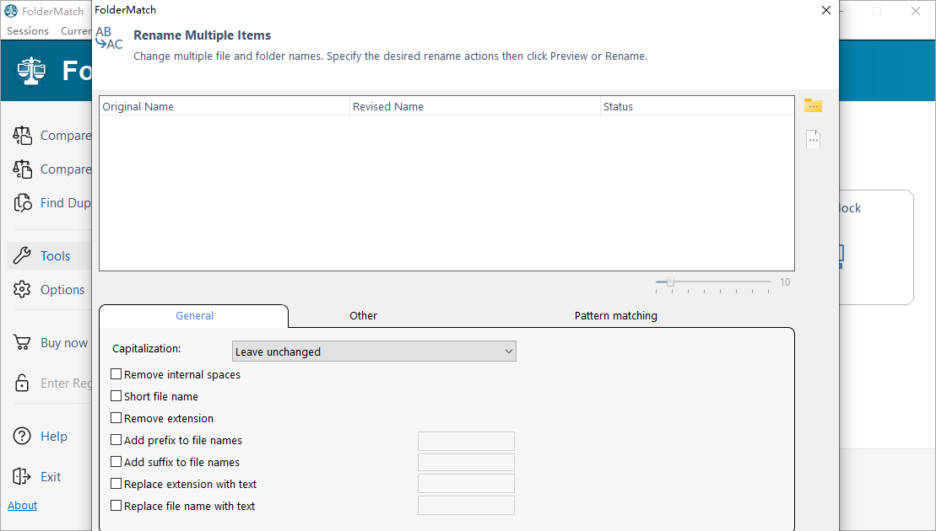The image size is (936, 531).
Task: Click the replace extension text field
Action: [466, 483]
